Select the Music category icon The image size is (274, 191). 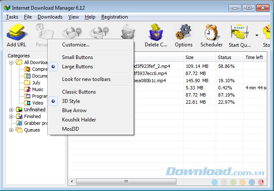click(27, 89)
